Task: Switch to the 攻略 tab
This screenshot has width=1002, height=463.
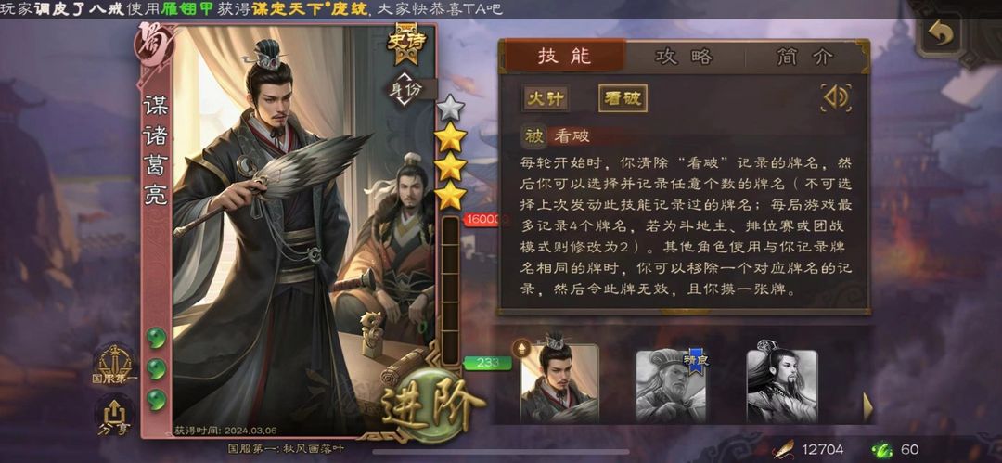Action: [x=685, y=57]
